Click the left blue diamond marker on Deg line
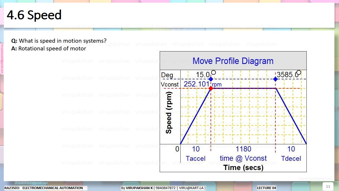Image resolution: width=339 pixels, height=191 pixels. (x=211, y=79)
